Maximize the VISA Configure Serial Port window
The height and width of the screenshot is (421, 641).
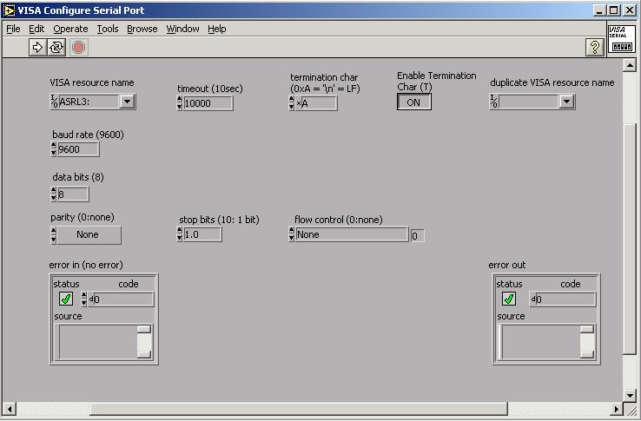pos(613,10)
